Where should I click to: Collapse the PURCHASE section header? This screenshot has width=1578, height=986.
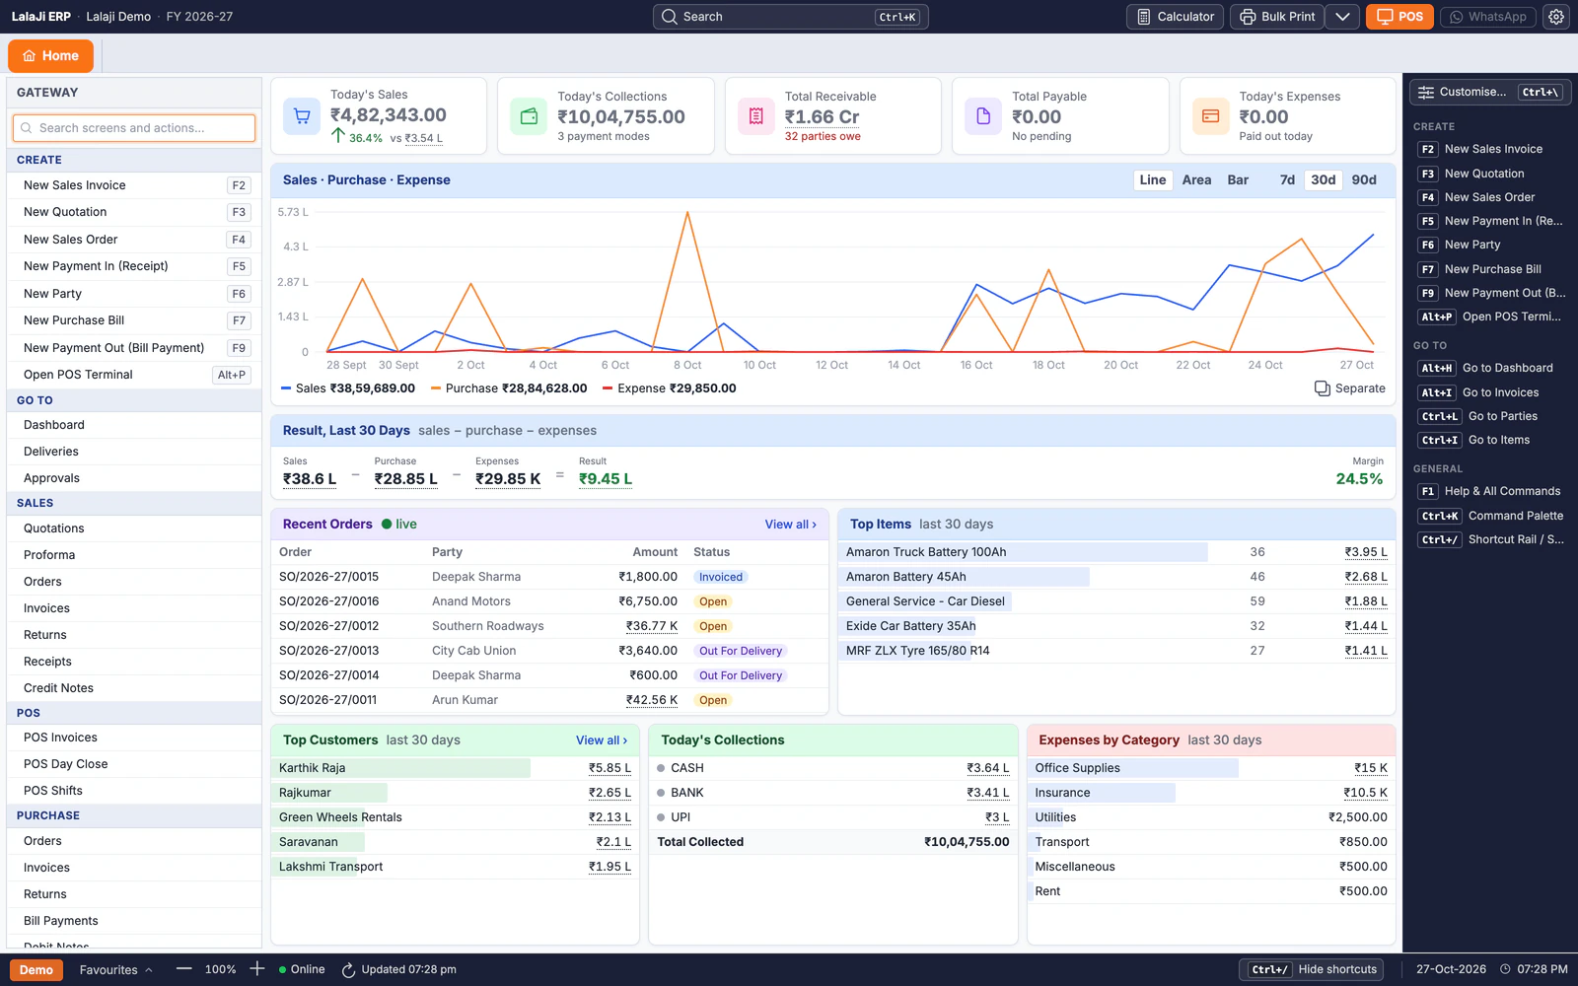(134, 815)
